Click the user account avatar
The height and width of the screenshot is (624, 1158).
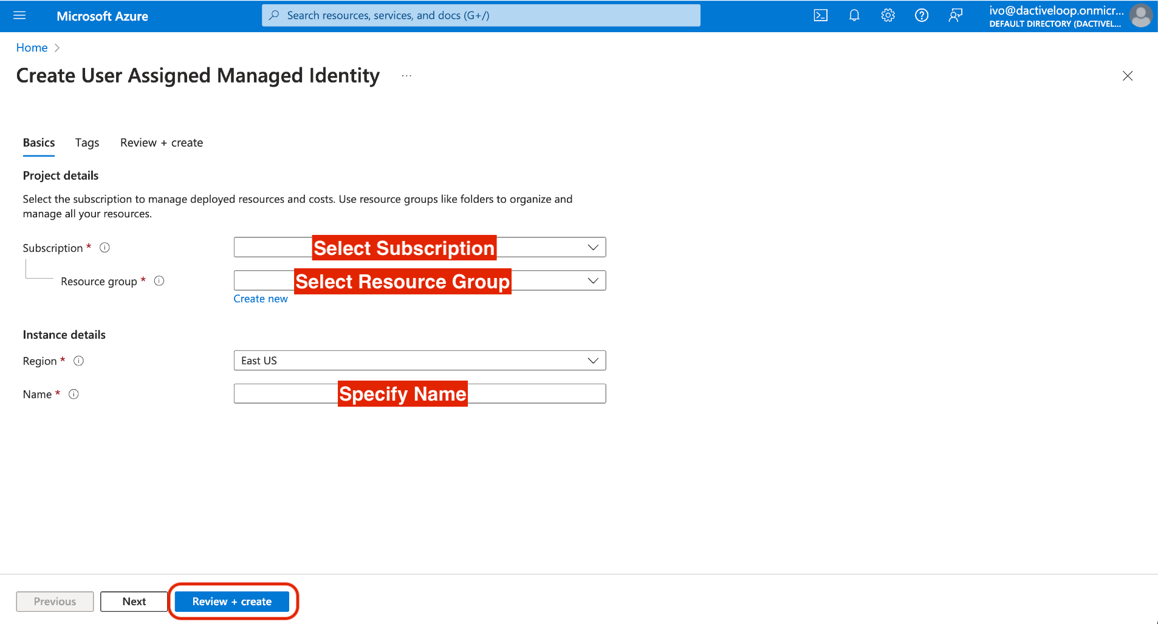1140,16
